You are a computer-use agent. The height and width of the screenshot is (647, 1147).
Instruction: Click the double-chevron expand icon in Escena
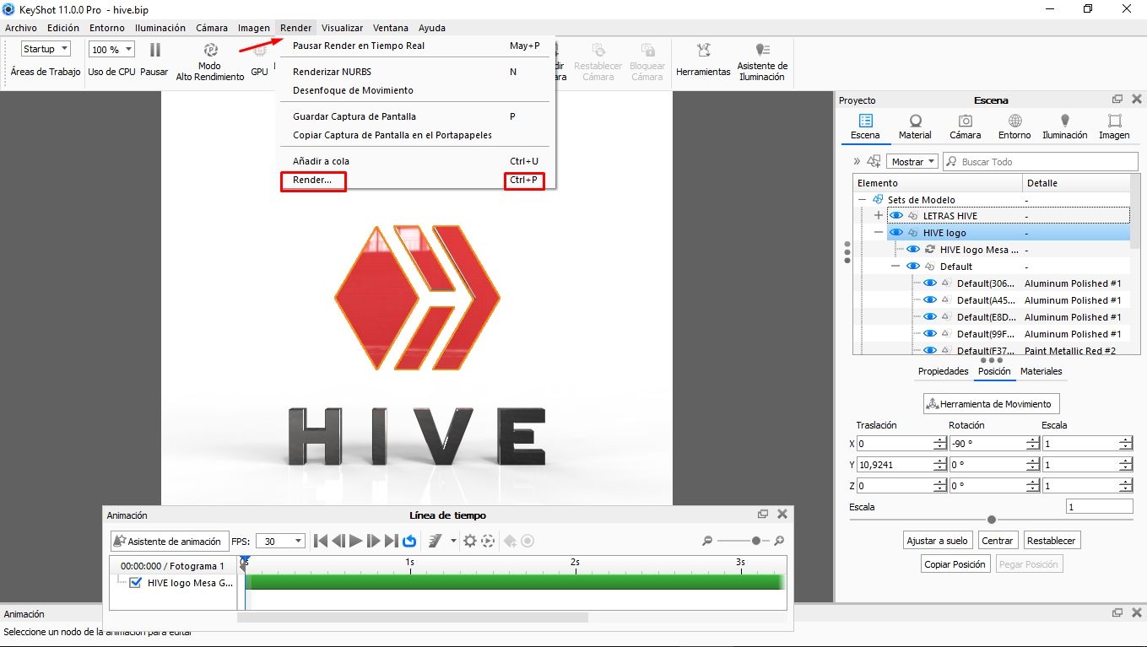click(x=858, y=161)
